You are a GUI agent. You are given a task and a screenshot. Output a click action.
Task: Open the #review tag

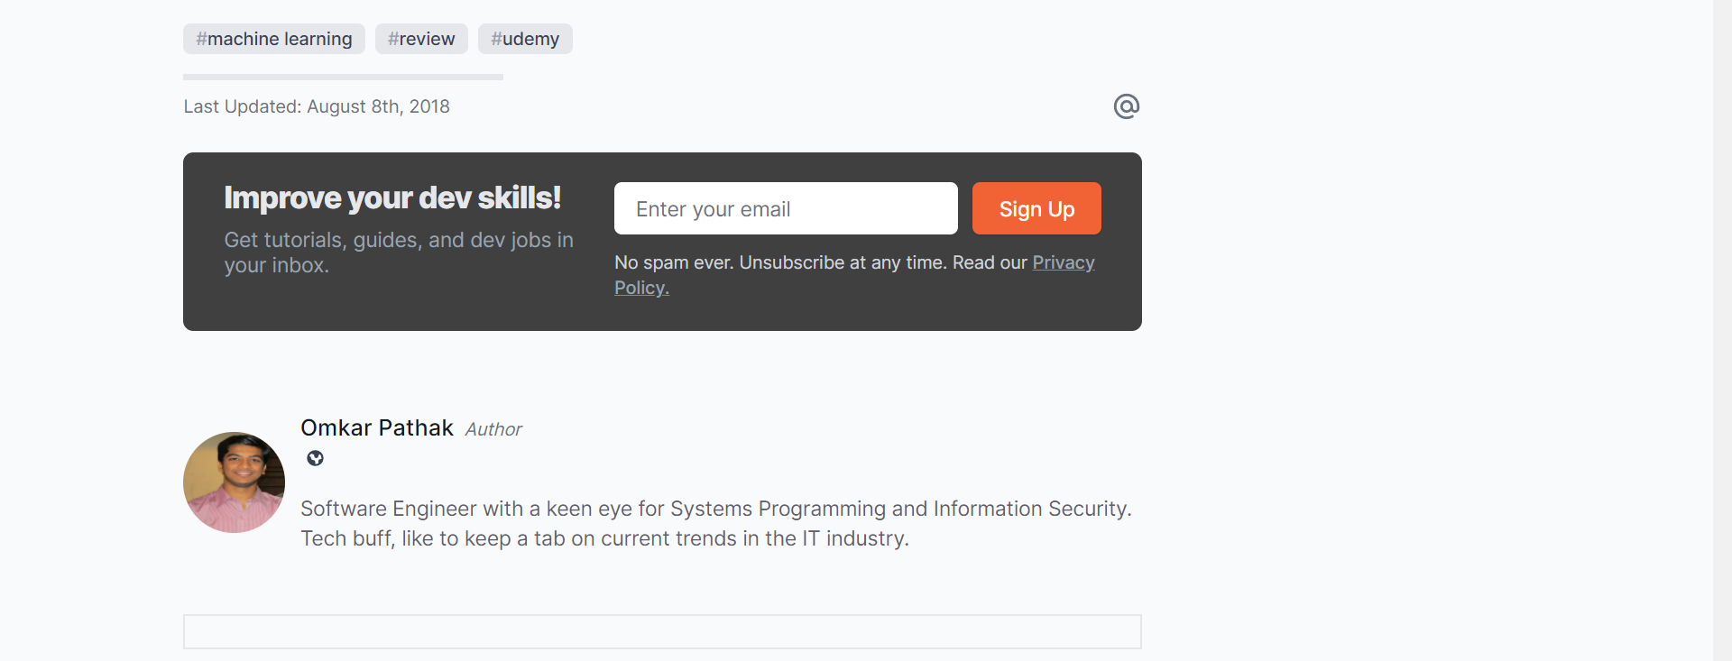coord(421,39)
